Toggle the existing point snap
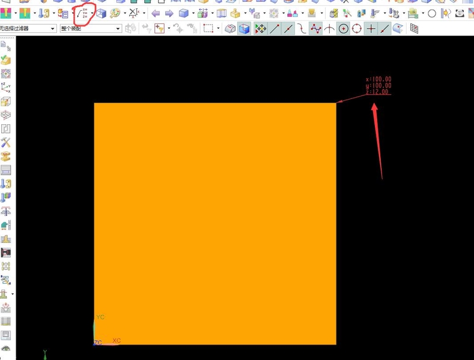474x360 pixels. (371, 29)
